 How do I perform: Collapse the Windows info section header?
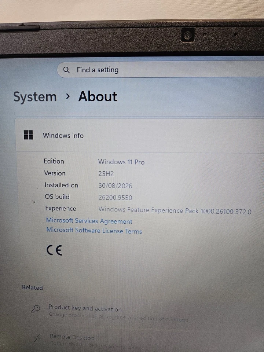coord(140,136)
